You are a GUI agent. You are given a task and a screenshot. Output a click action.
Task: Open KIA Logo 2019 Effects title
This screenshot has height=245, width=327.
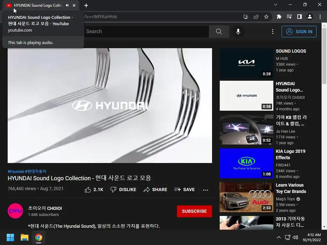tap(291, 154)
